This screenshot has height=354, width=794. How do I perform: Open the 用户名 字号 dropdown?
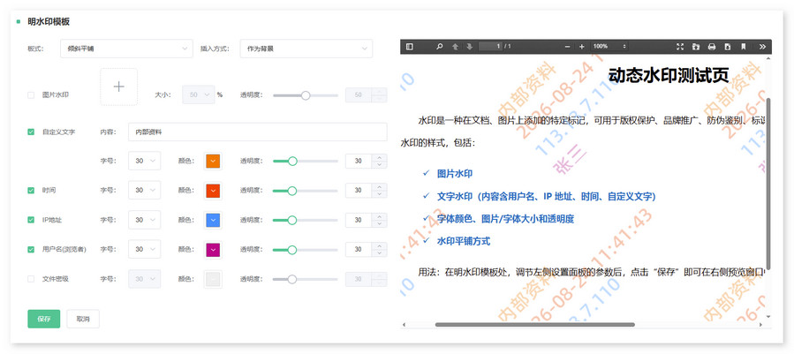pos(145,249)
